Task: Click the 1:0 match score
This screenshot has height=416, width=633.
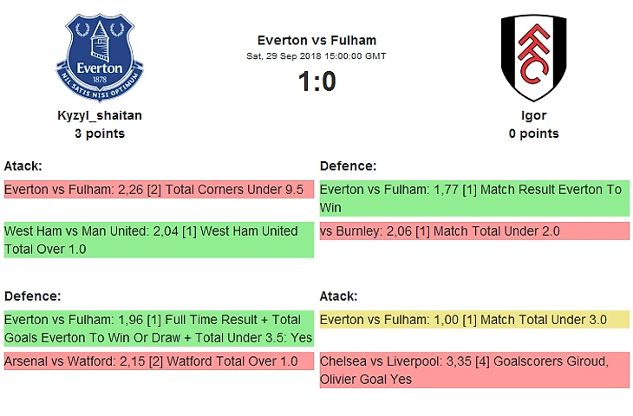Action: (316, 81)
